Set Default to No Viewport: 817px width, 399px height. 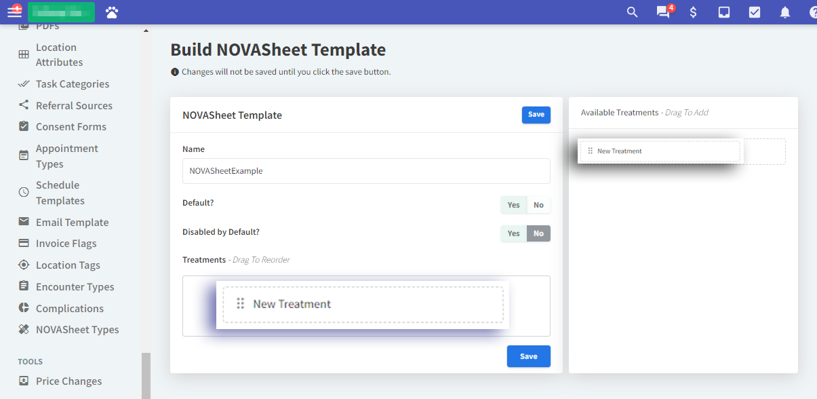click(x=538, y=205)
